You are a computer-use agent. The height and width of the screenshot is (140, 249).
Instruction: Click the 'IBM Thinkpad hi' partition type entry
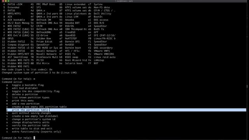click(x=76, y=29)
